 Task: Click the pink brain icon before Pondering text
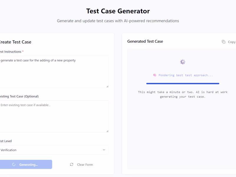click(155, 75)
